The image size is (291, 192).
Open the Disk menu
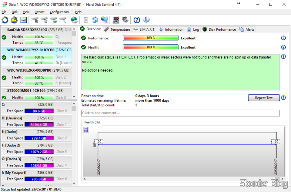pyautogui.click(x=15, y=12)
